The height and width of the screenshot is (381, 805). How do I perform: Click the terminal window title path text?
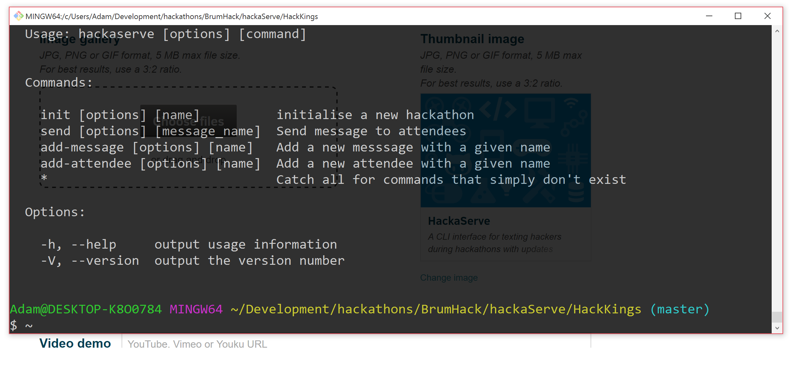pos(171,16)
